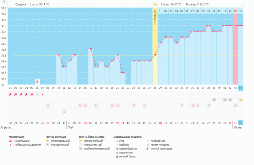254x165 pixels.
Task: Click the heart icon on cycle day 08
Action: (x=48, y=106)
